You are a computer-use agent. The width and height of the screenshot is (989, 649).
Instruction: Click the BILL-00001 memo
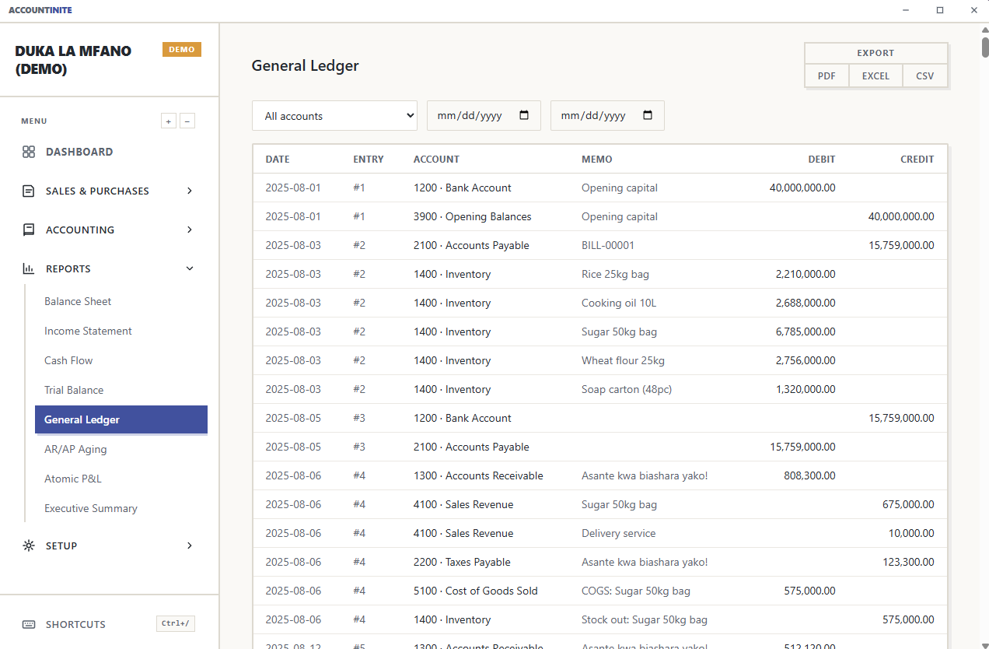coord(608,245)
